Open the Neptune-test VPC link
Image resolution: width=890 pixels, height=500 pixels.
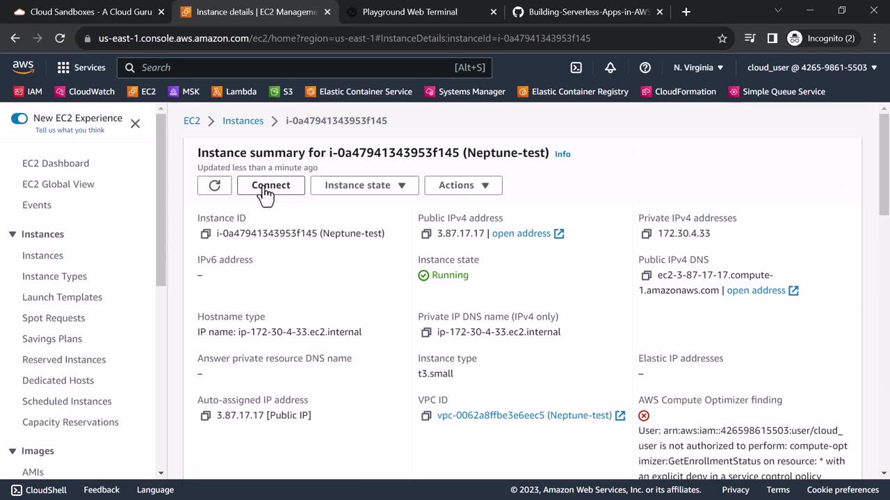[x=524, y=415]
